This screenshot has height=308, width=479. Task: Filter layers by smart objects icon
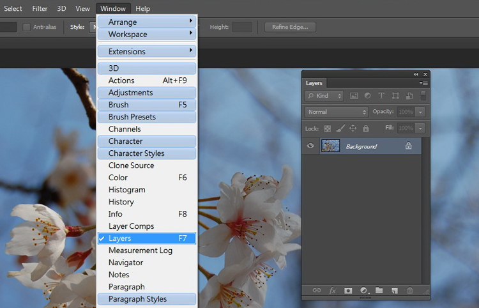pos(409,96)
